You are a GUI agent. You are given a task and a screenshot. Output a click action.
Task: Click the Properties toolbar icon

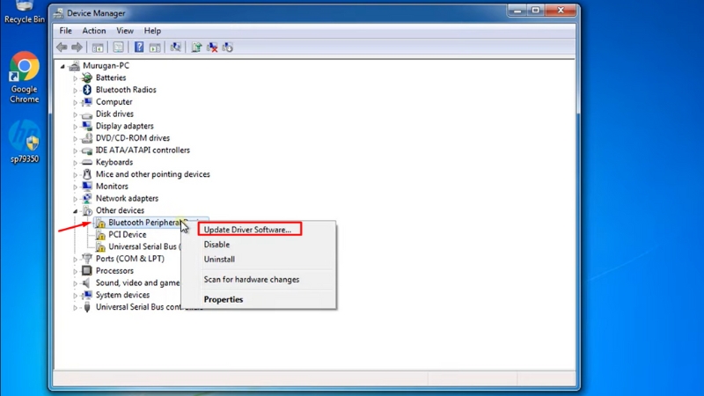coord(118,48)
